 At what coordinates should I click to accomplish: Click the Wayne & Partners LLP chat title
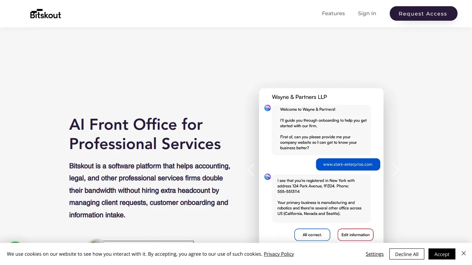point(299,97)
